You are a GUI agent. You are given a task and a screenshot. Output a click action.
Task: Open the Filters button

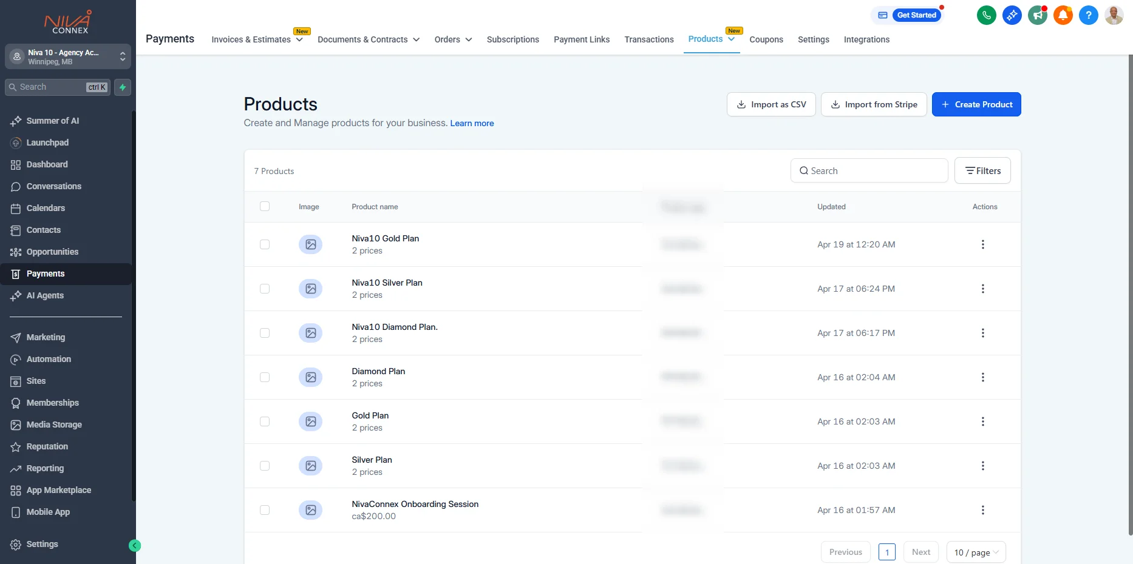982,171
